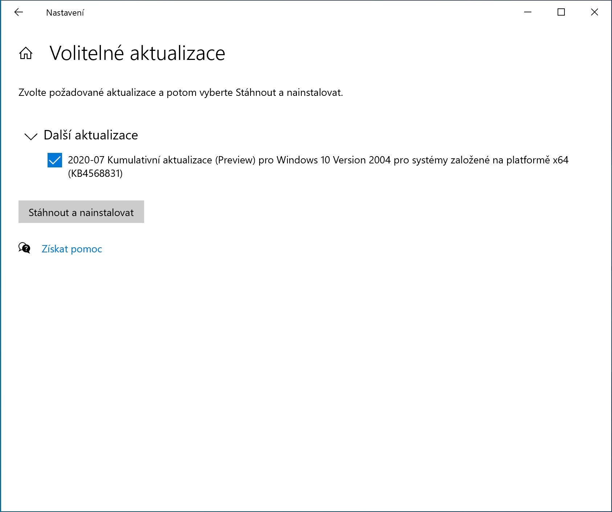Uncheck the KB4568831 cumulative update checkbox
Image resolution: width=612 pixels, height=512 pixels.
pos(55,160)
